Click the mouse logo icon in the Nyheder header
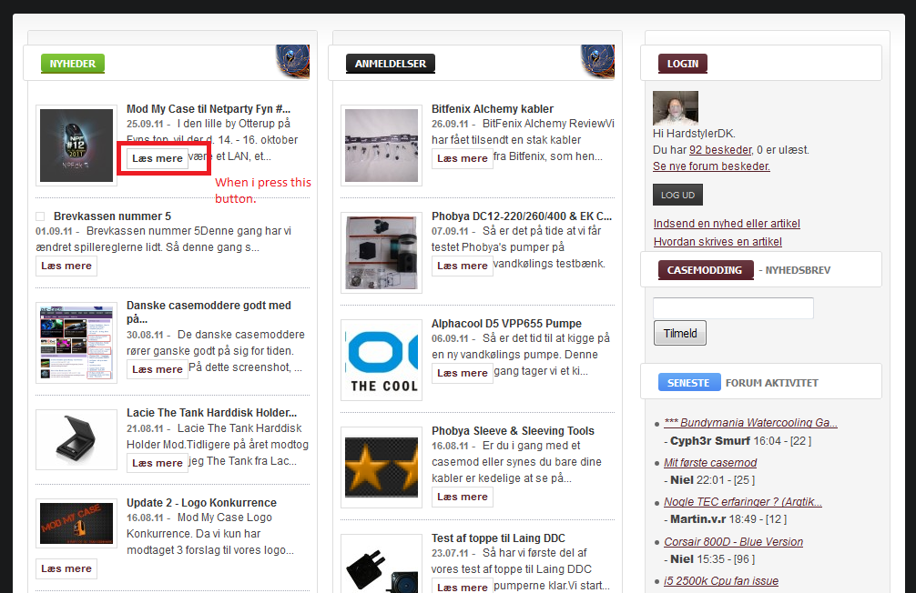Image resolution: width=916 pixels, height=593 pixels. [292, 61]
